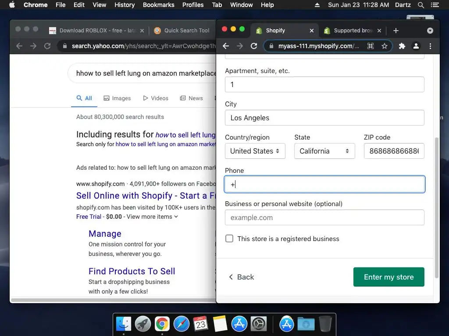Open the Chrome profile avatar icon
449x336 pixels.
coord(416,46)
